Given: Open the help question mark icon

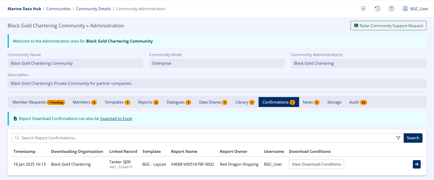Looking at the screenshot, I should pos(391,9).
